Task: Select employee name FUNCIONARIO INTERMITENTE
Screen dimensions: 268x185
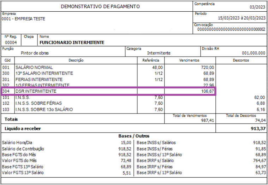Action: click(x=72, y=42)
